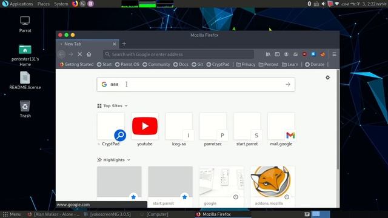Open the icog-sa top site tile
Image resolution: width=388 pixels, height=218 pixels.
pos(179,129)
